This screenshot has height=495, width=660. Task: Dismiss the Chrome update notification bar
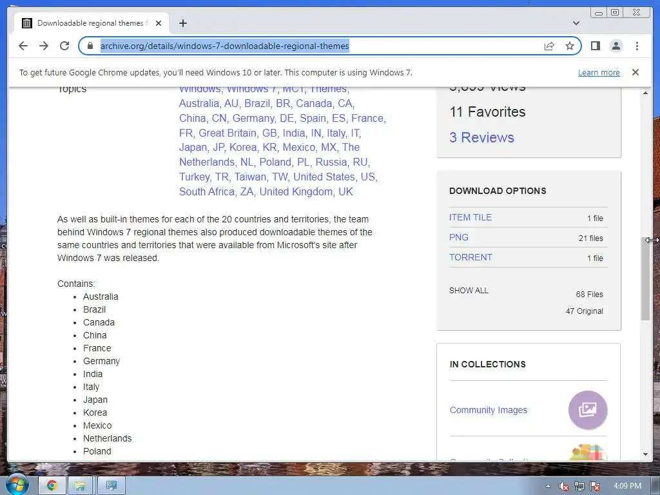pyautogui.click(x=636, y=72)
